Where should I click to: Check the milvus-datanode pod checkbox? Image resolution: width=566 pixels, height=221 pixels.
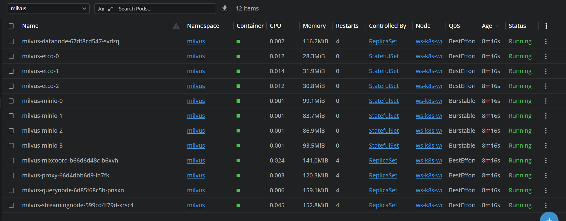pos(11,41)
